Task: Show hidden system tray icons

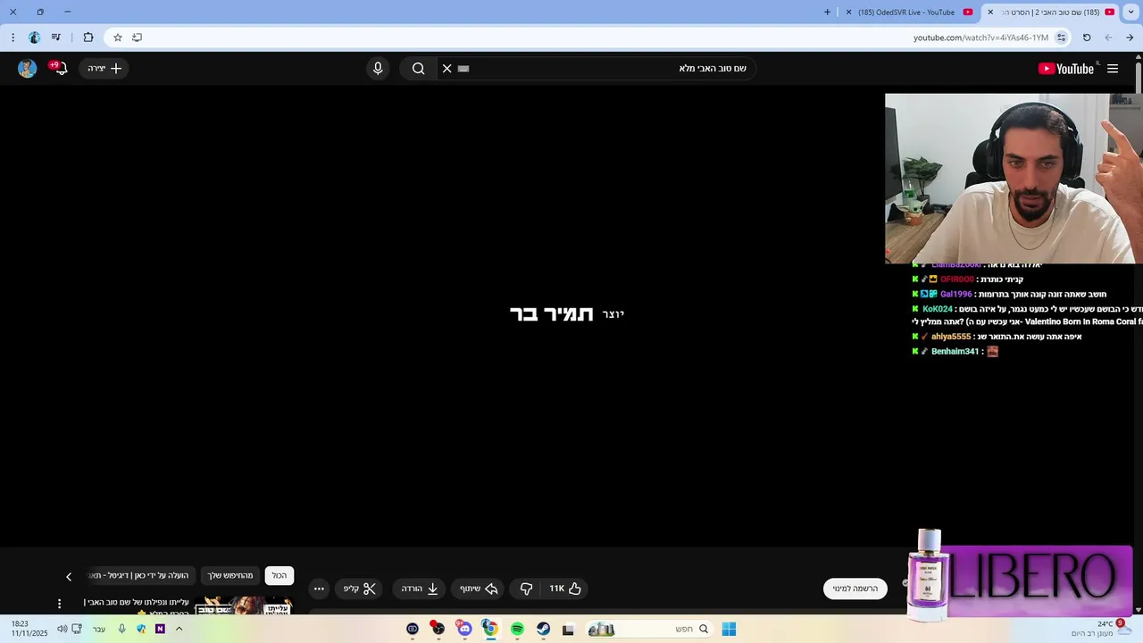Action: click(179, 629)
